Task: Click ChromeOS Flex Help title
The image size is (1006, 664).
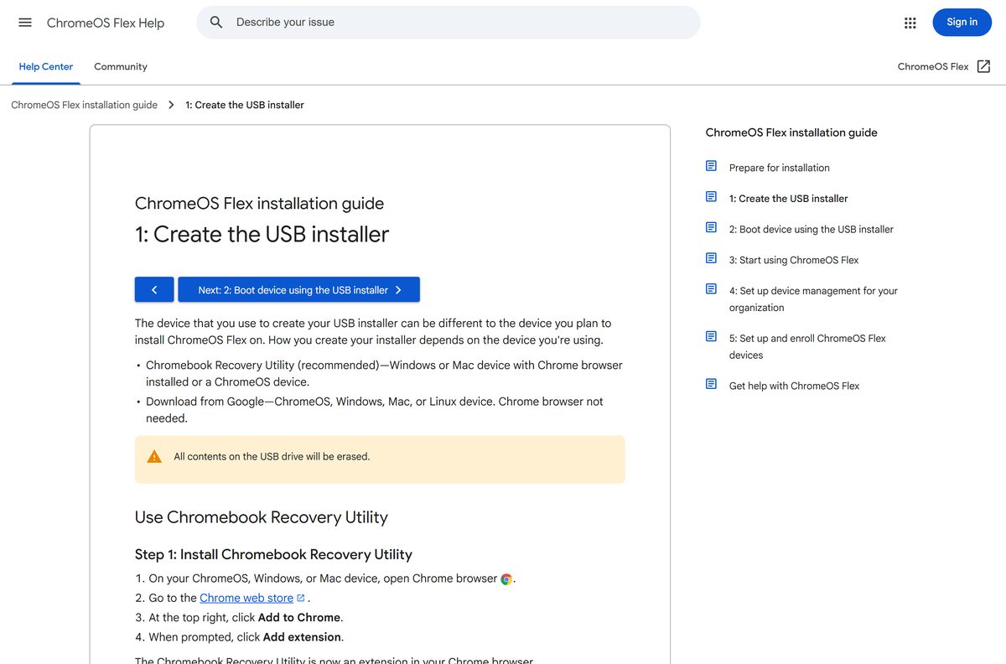Action: pos(106,23)
